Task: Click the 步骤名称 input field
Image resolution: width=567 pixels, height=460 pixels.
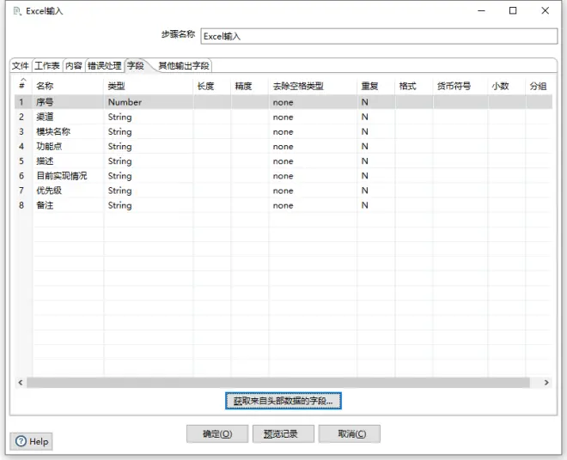Action: [379, 36]
